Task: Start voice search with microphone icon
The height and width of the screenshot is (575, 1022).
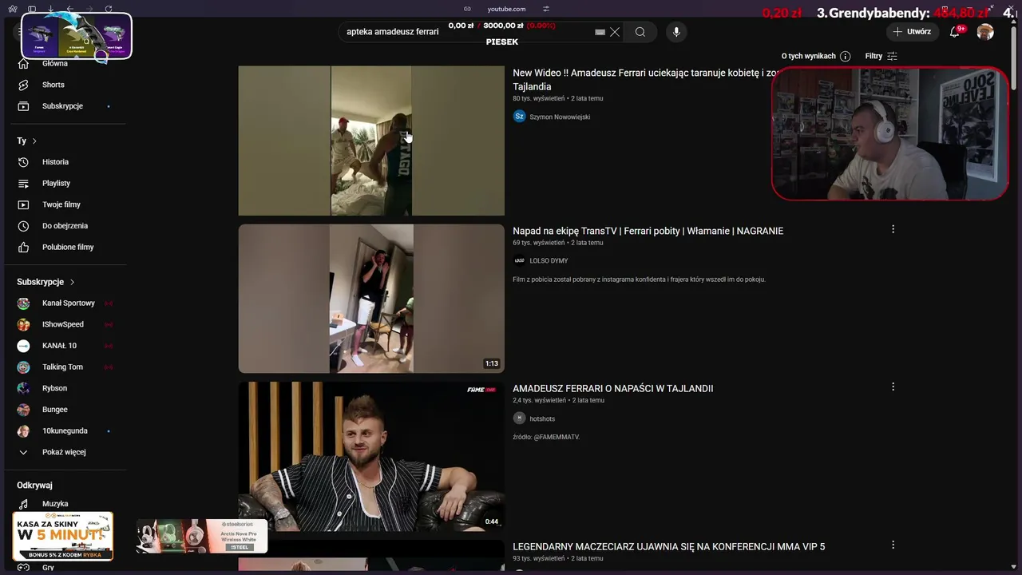Action: pos(676,32)
